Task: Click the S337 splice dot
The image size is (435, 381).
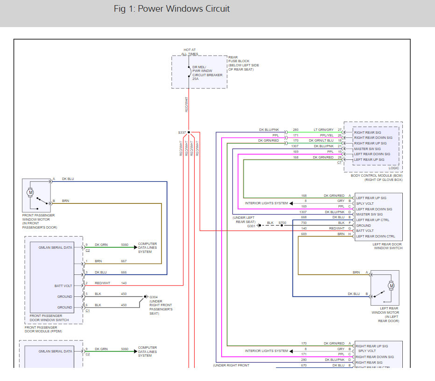Action: pyautogui.click(x=189, y=132)
